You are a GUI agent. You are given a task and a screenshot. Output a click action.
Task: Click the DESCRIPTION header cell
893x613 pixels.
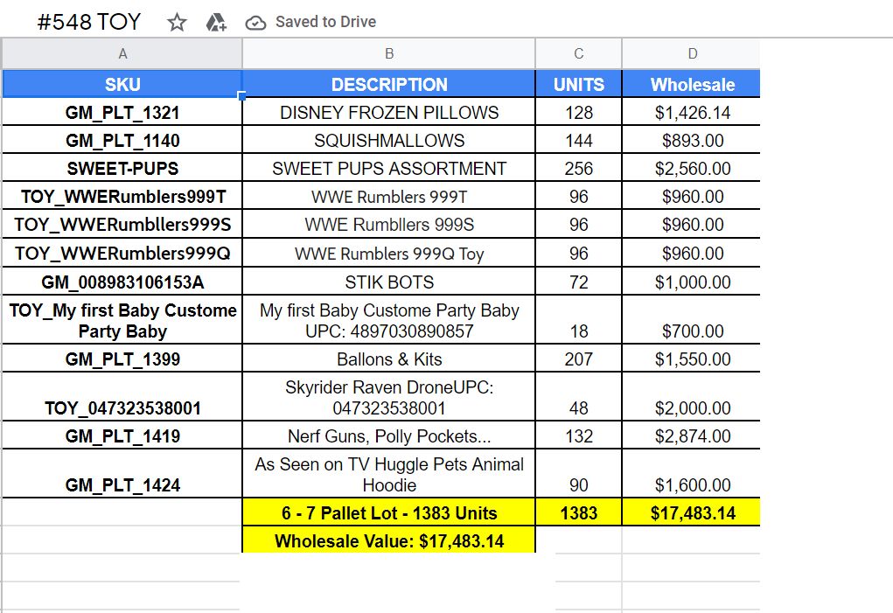tap(389, 85)
